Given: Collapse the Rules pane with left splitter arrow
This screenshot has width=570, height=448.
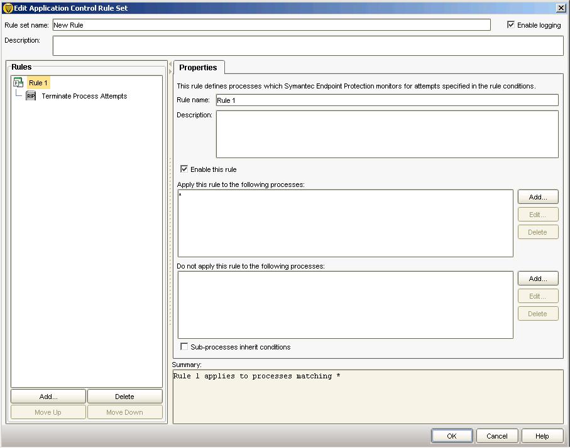Looking at the screenshot, I should pos(170,64).
